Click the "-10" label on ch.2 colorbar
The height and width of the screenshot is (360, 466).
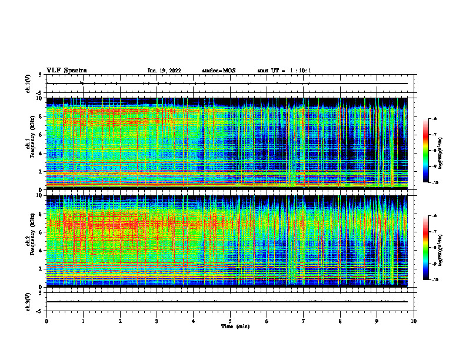[x=435, y=280]
